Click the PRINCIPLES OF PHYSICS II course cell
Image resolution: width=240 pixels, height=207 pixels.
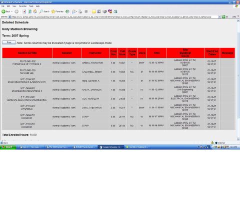(27, 63)
